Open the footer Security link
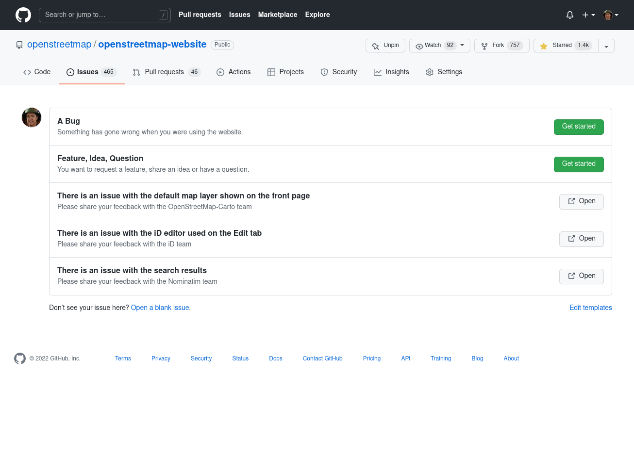The image size is (634, 456). pyautogui.click(x=201, y=358)
